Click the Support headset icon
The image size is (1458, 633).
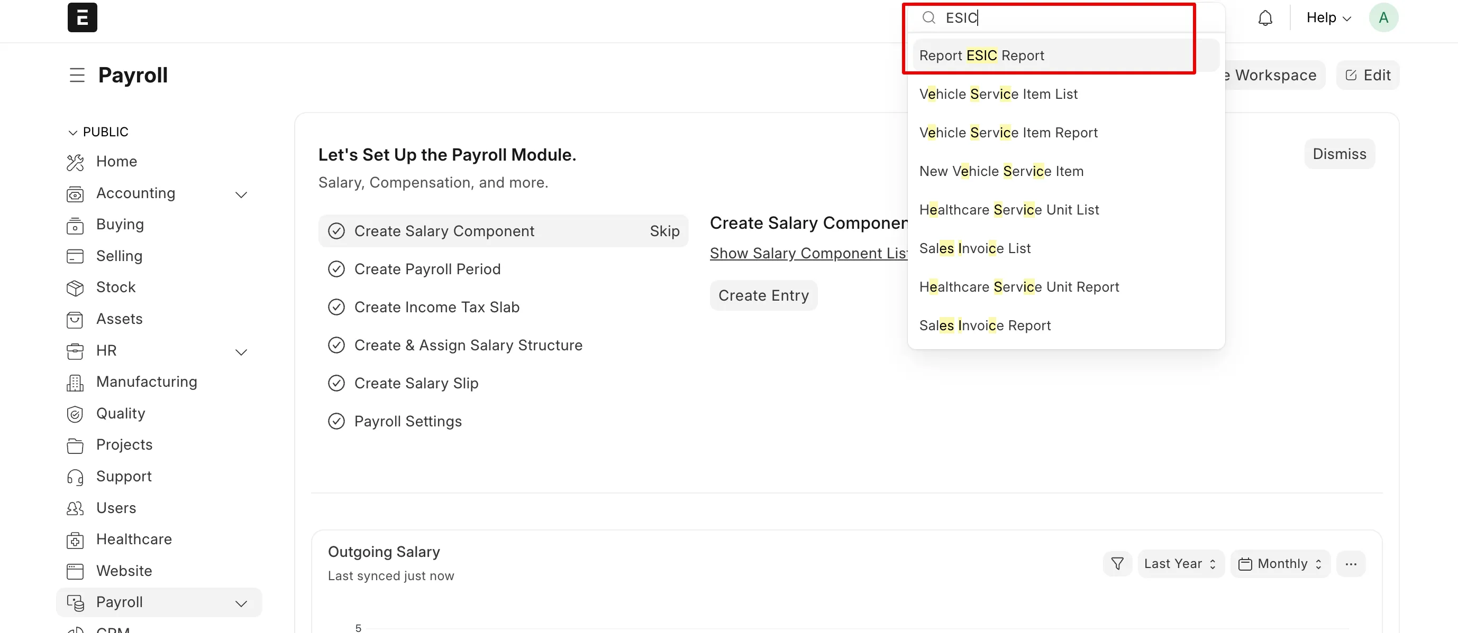[x=75, y=478]
